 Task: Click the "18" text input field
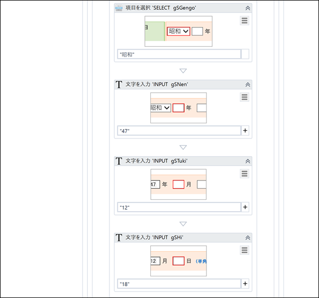[179, 284]
